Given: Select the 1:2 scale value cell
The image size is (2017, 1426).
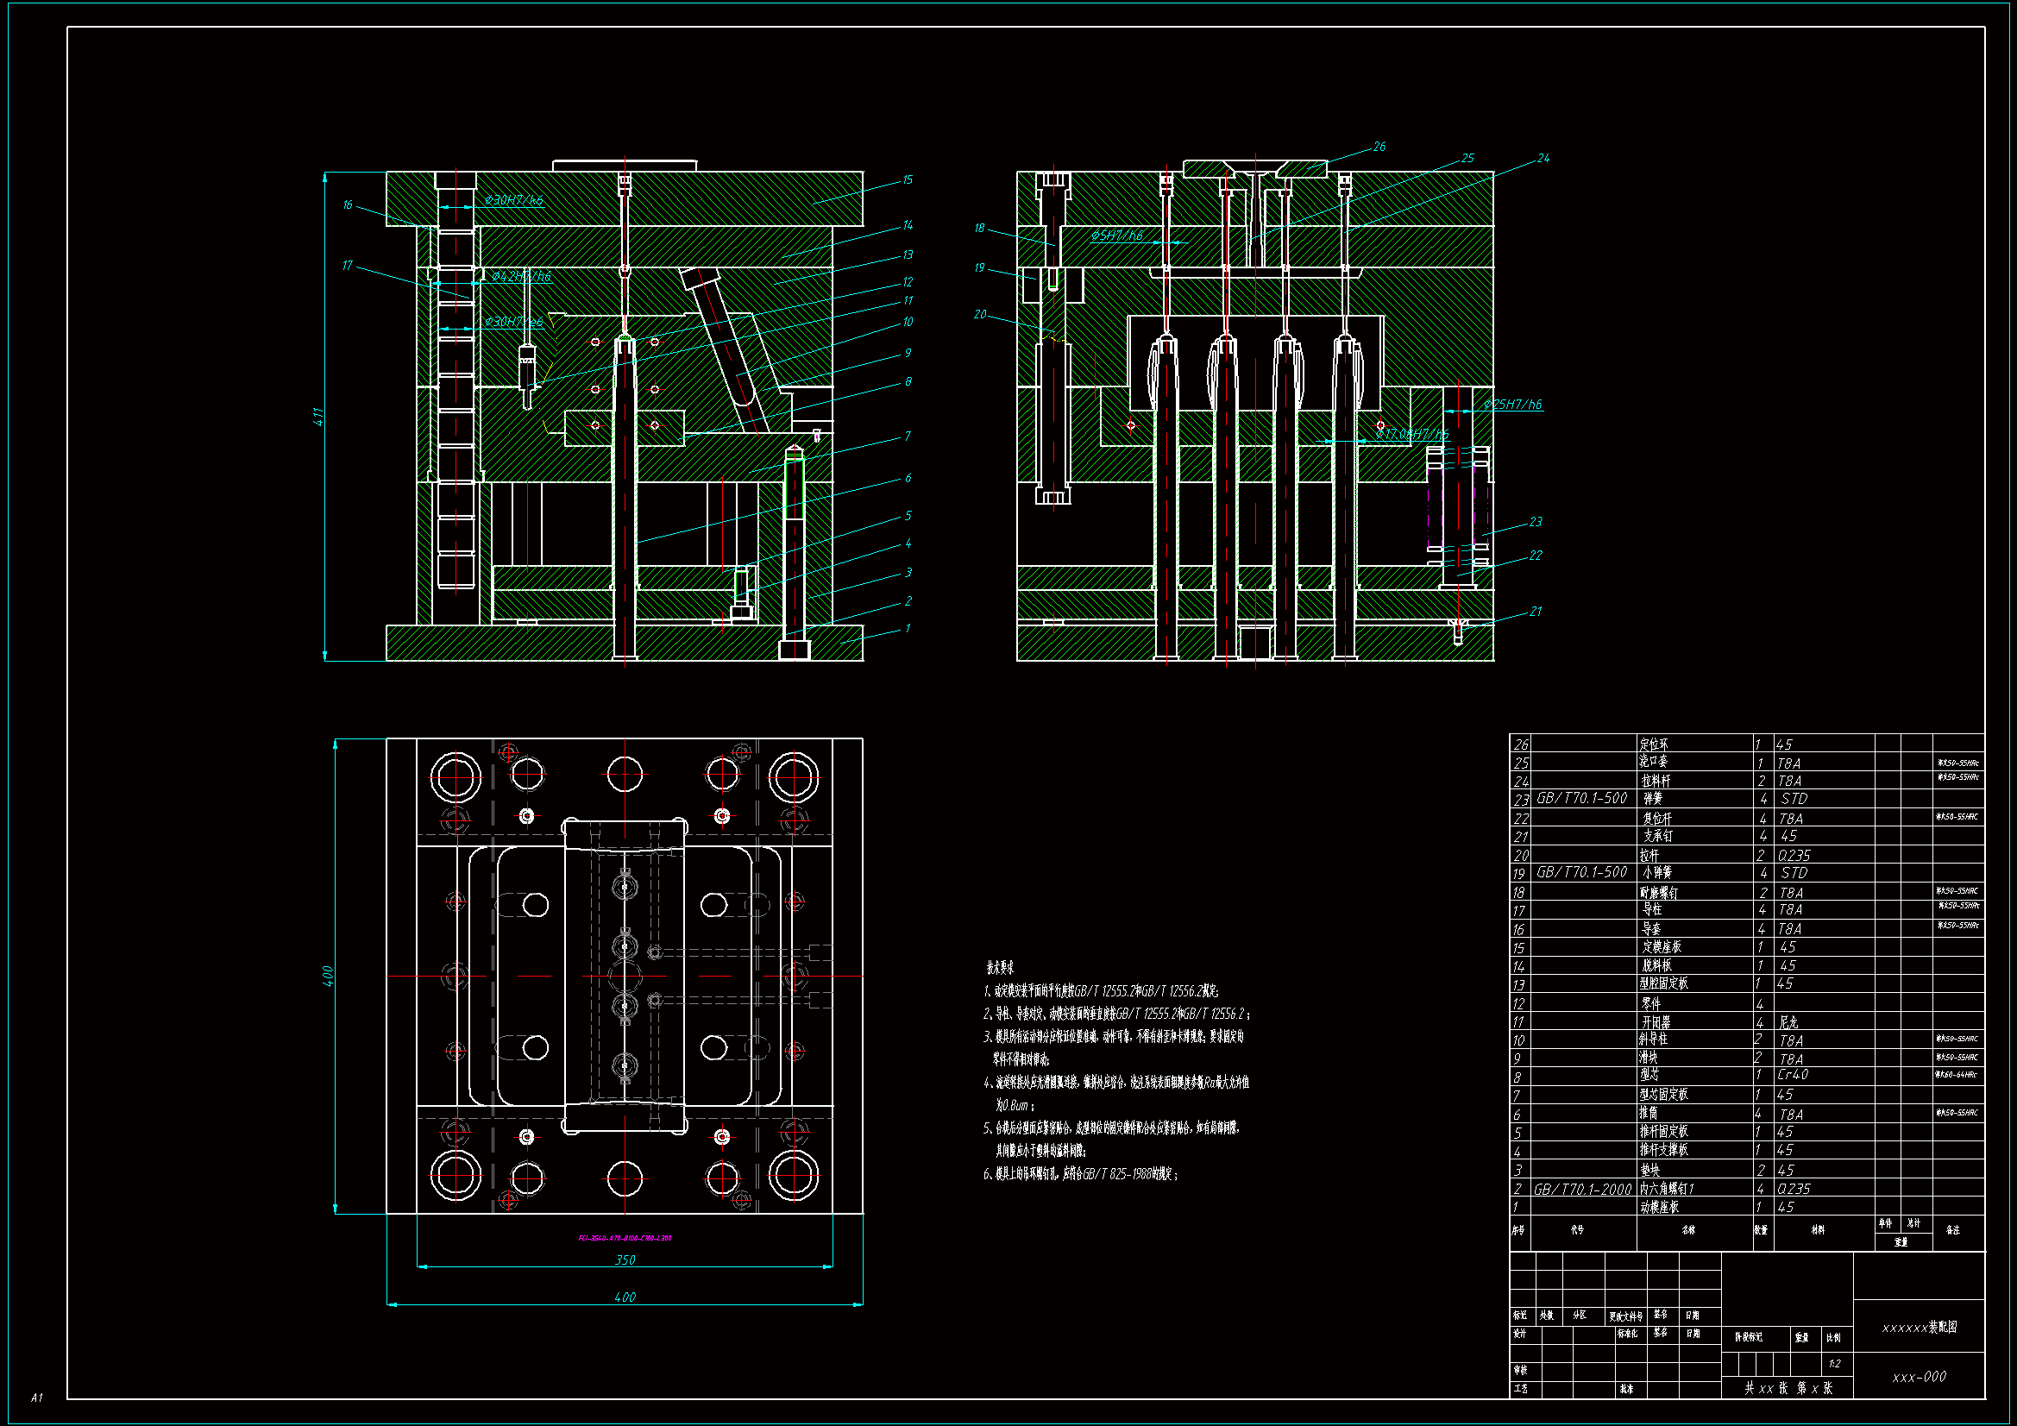Looking at the screenshot, I should [1834, 1364].
